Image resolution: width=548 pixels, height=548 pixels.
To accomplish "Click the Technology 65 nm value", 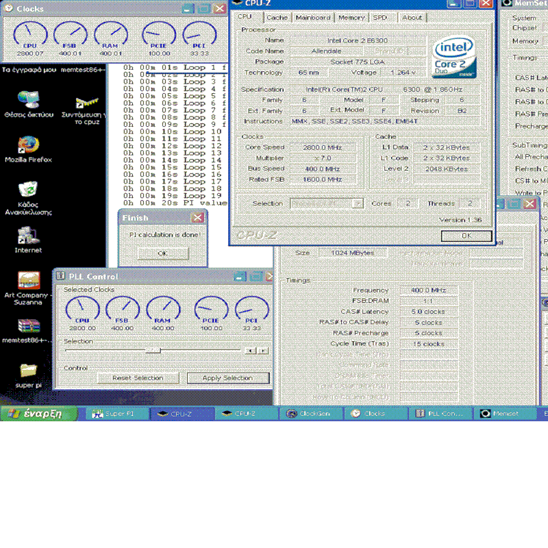I will (x=309, y=73).
